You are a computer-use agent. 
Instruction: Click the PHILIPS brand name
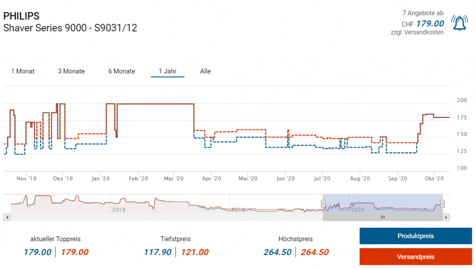point(21,17)
